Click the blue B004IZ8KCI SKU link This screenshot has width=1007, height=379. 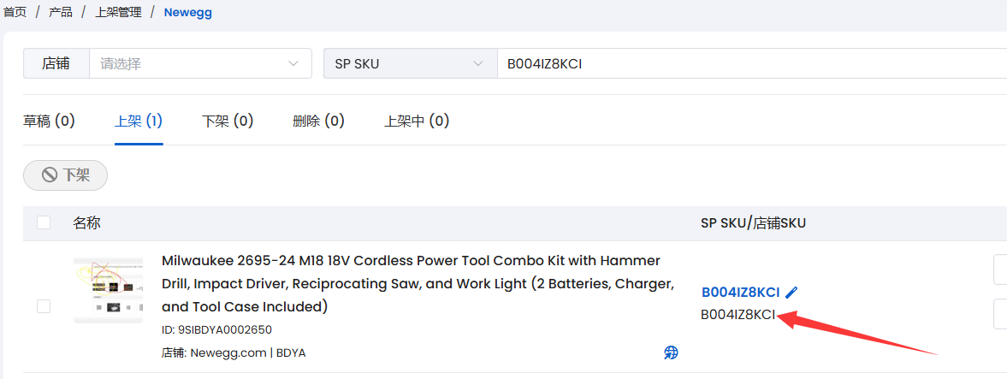click(x=740, y=293)
